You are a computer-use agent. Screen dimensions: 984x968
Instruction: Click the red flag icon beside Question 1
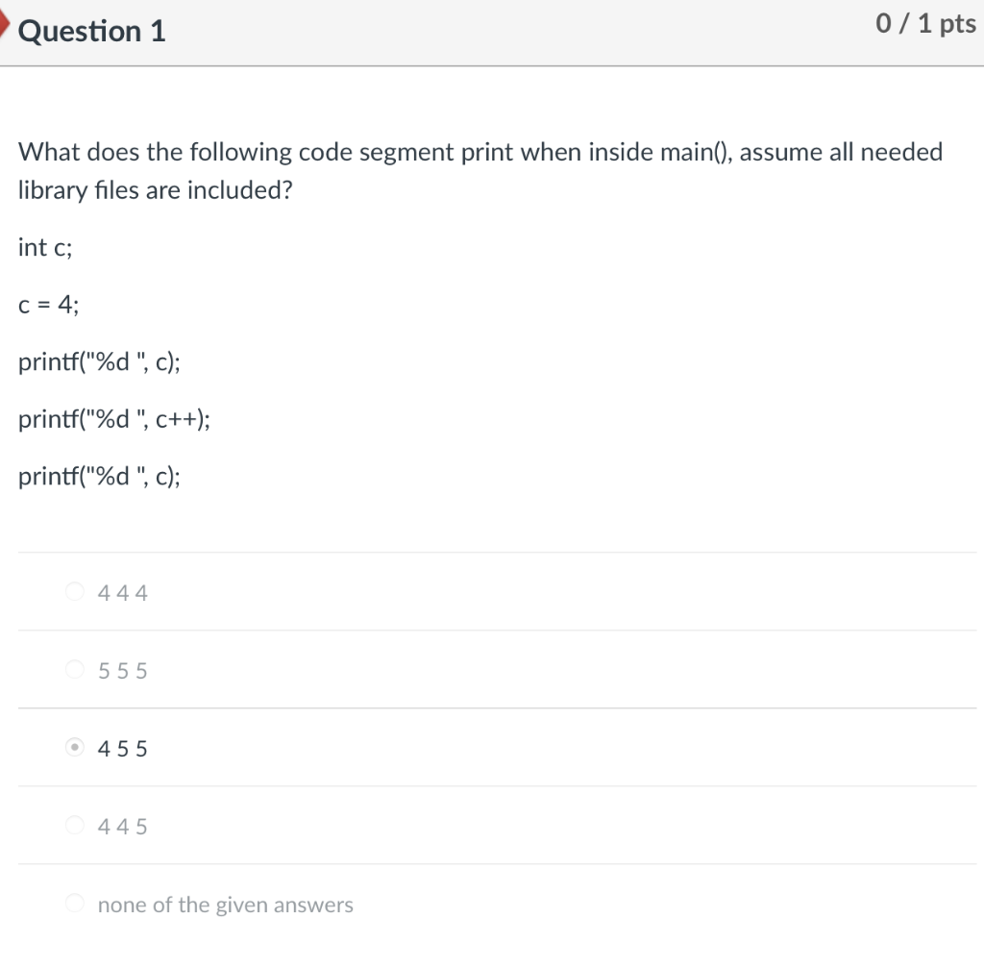click(6, 25)
